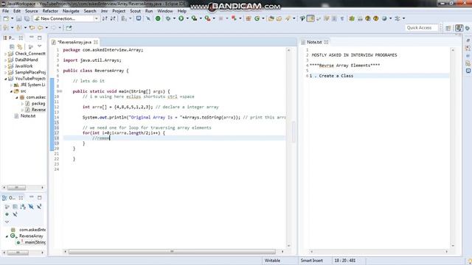Click the Skip All Breakpoints icon

pyautogui.click(x=148, y=18)
